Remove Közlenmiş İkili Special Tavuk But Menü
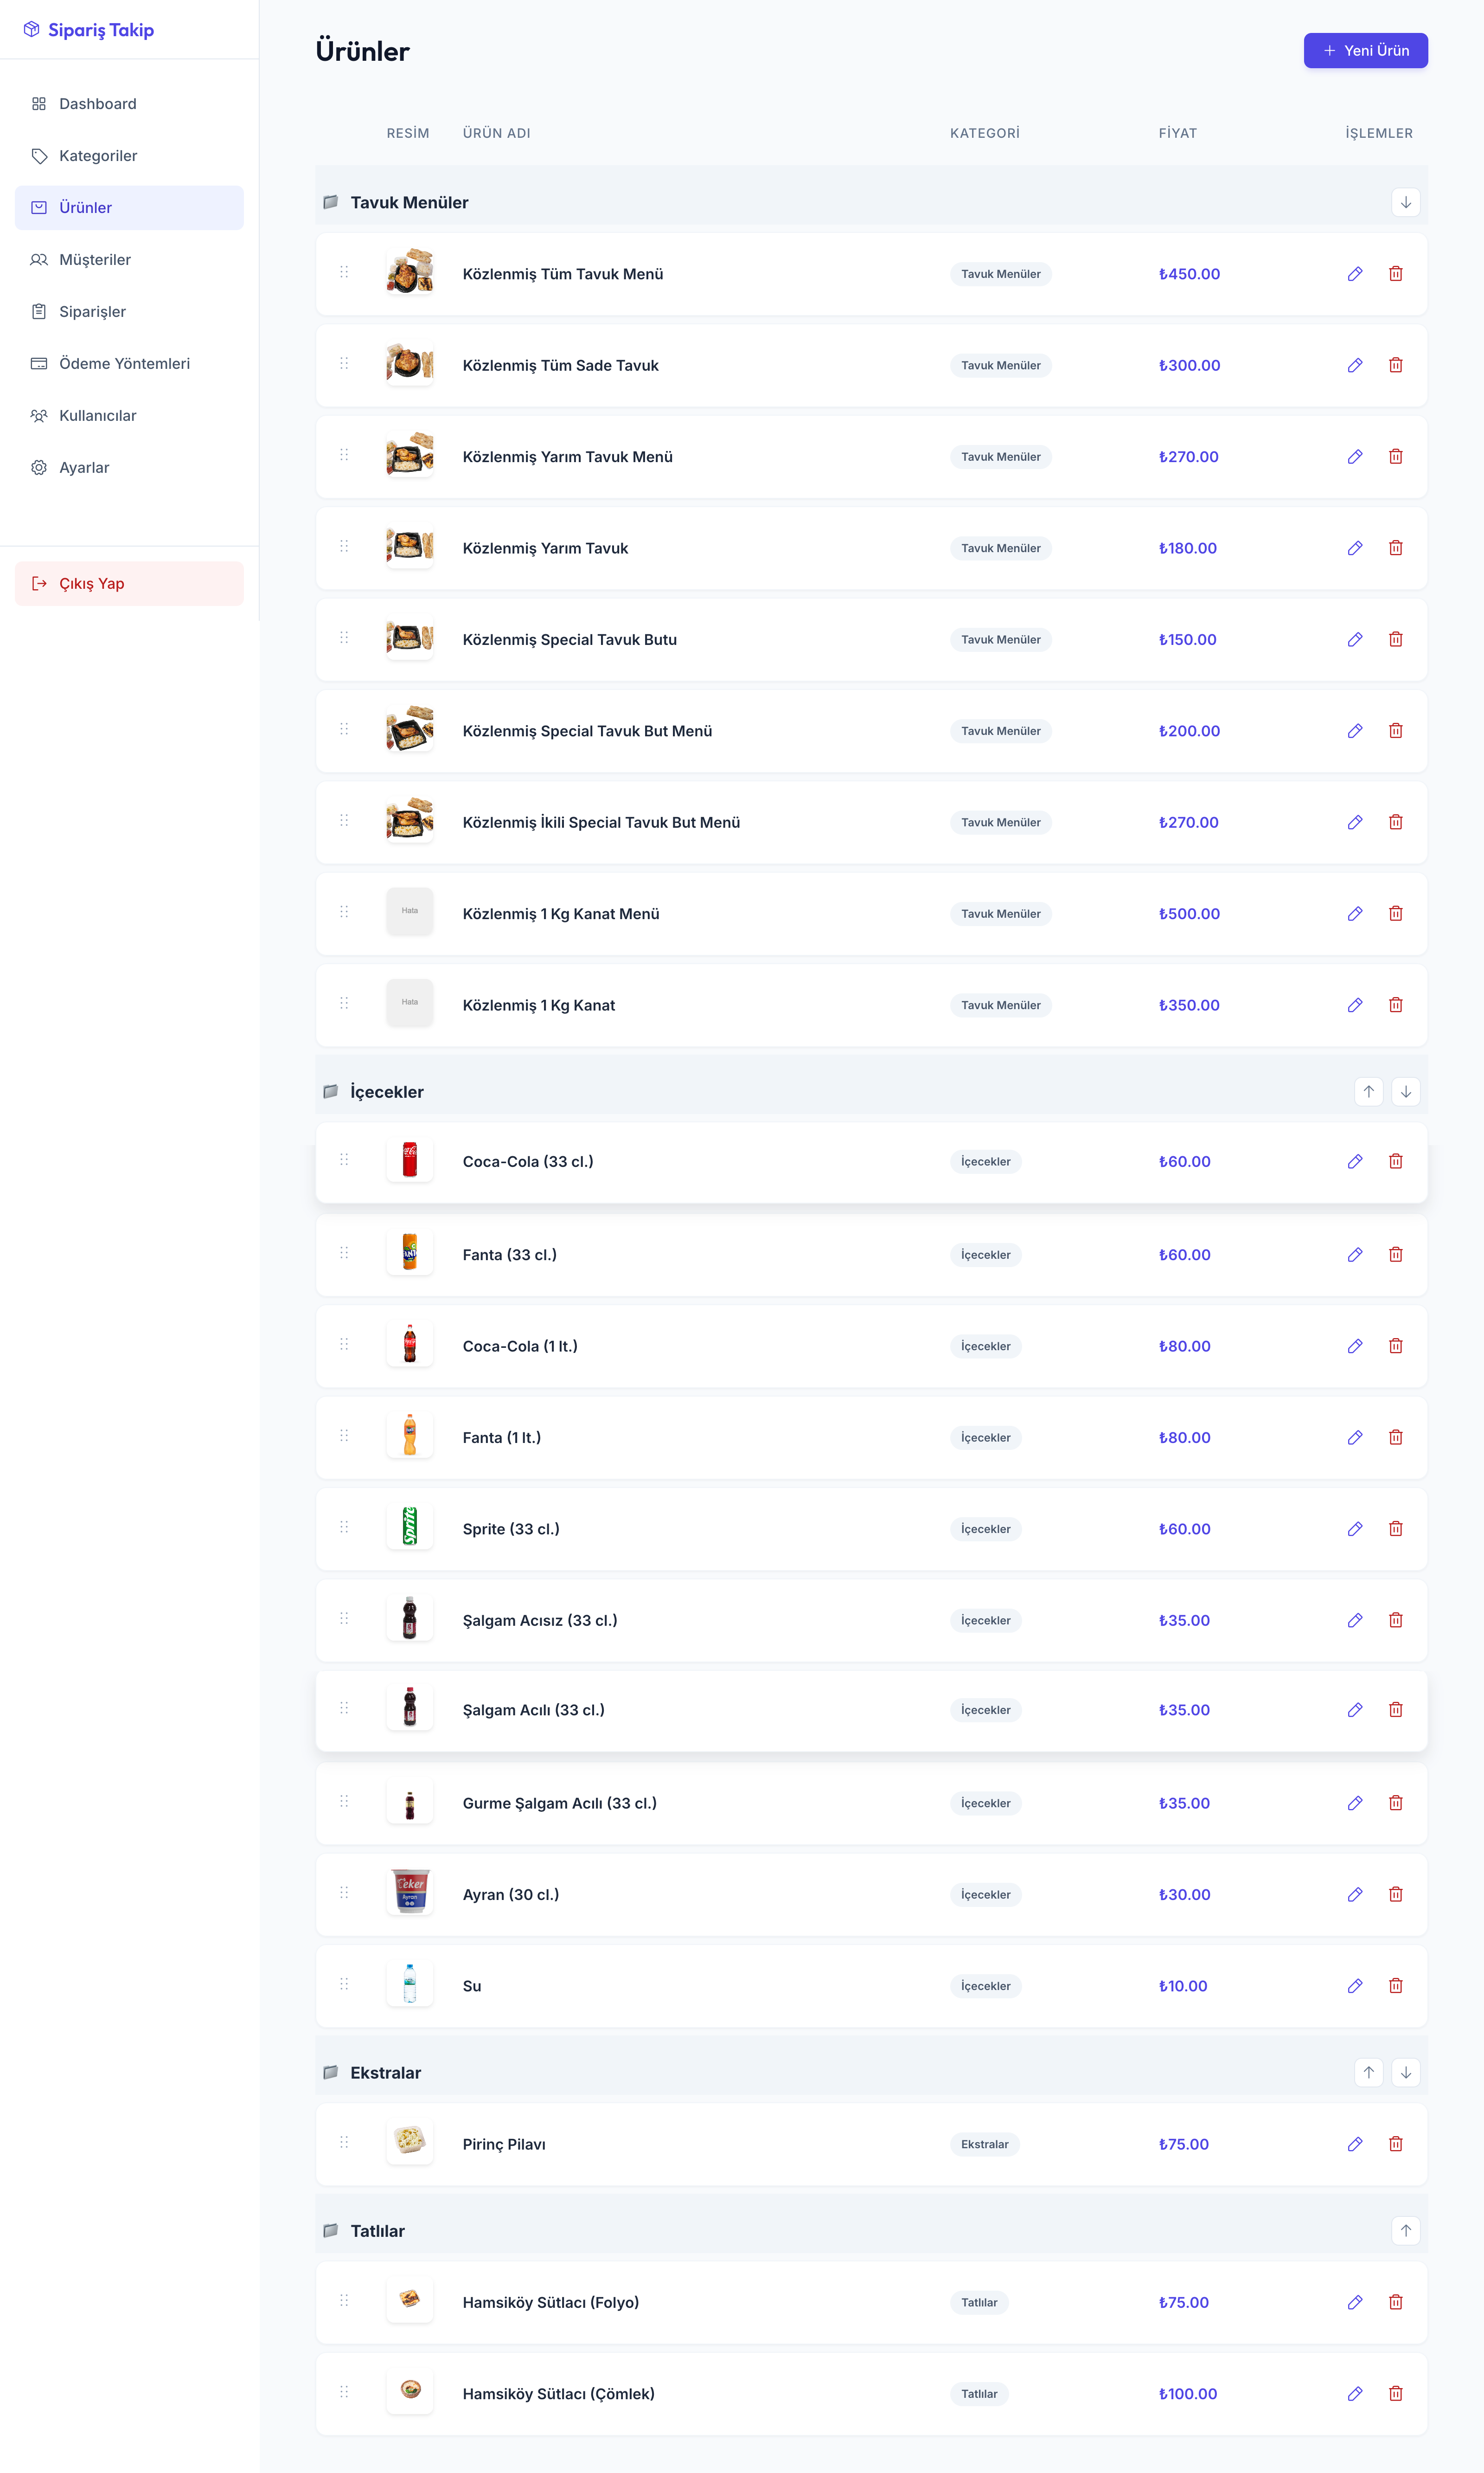The image size is (1484, 2473). click(1396, 822)
